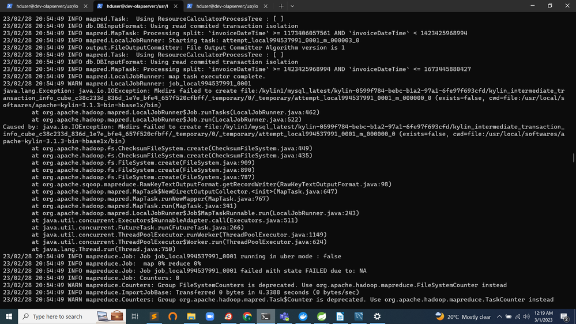The width and height of the screenshot is (576, 324).
Task: Show hidden system tray icons
Action: pos(499,317)
